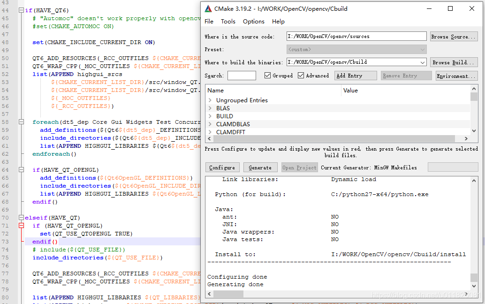Click 'endforeach()' on editor line 62

pyautogui.click(x=54, y=154)
